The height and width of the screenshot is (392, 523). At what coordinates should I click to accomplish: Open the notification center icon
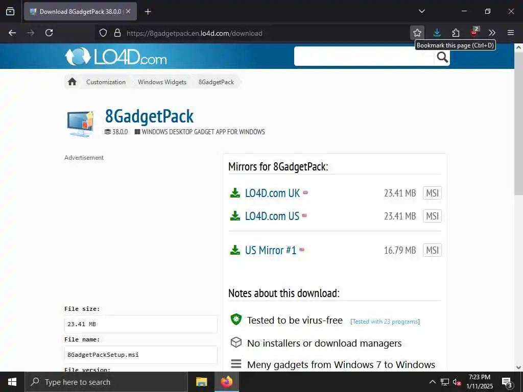(x=507, y=382)
